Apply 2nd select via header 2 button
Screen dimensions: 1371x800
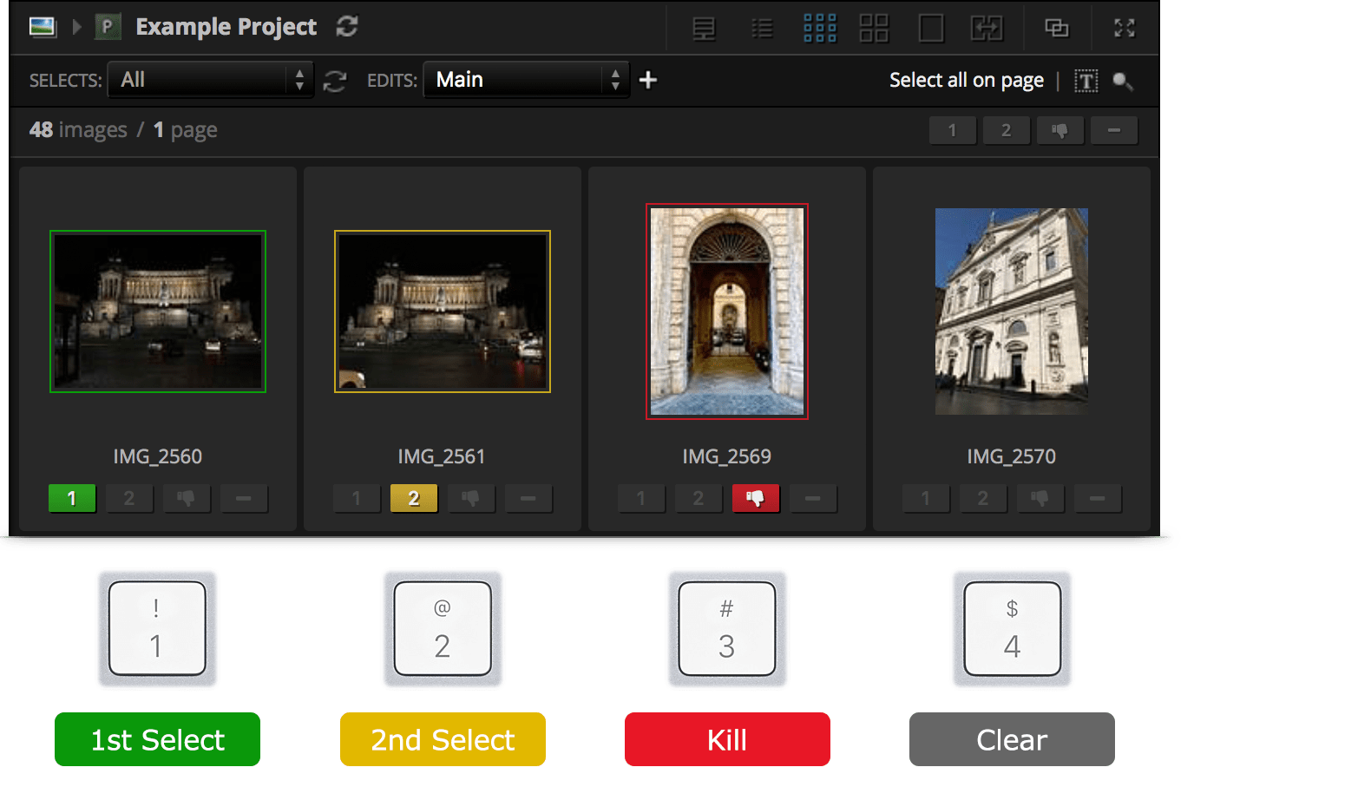pyautogui.click(x=1006, y=131)
